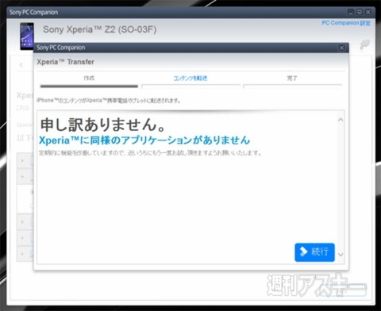This screenshot has width=381, height=311.
Task: Click the tools wrench icon in main window
Action: [x=364, y=44]
